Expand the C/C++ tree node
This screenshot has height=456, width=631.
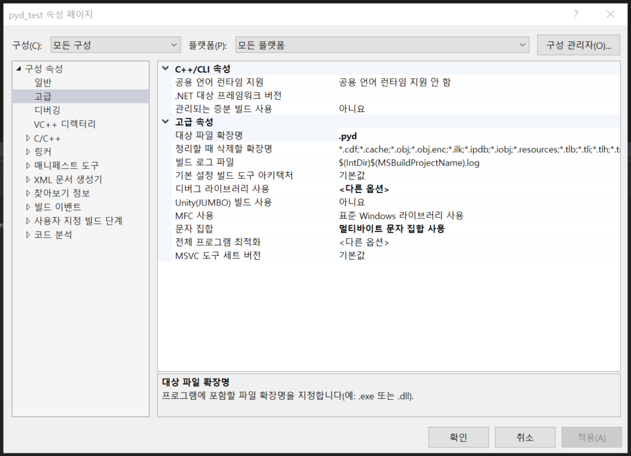pos(28,138)
